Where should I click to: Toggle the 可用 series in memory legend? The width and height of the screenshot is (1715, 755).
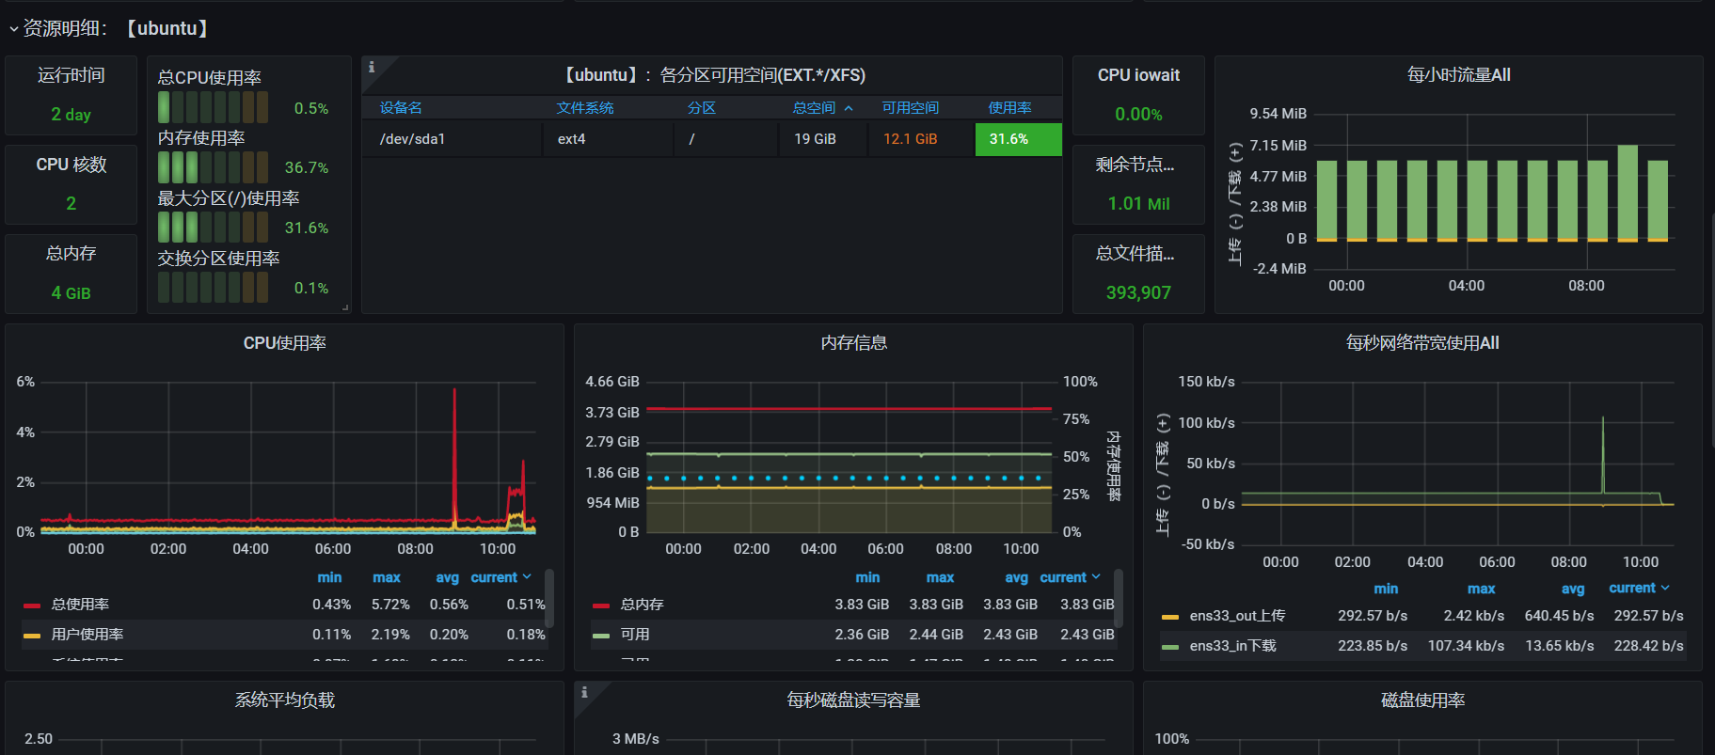[x=635, y=635]
